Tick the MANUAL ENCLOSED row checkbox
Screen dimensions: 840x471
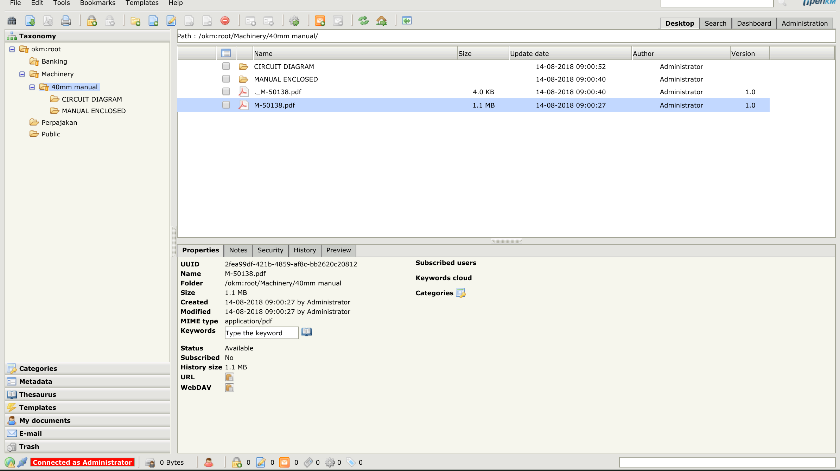tap(226, 79)
